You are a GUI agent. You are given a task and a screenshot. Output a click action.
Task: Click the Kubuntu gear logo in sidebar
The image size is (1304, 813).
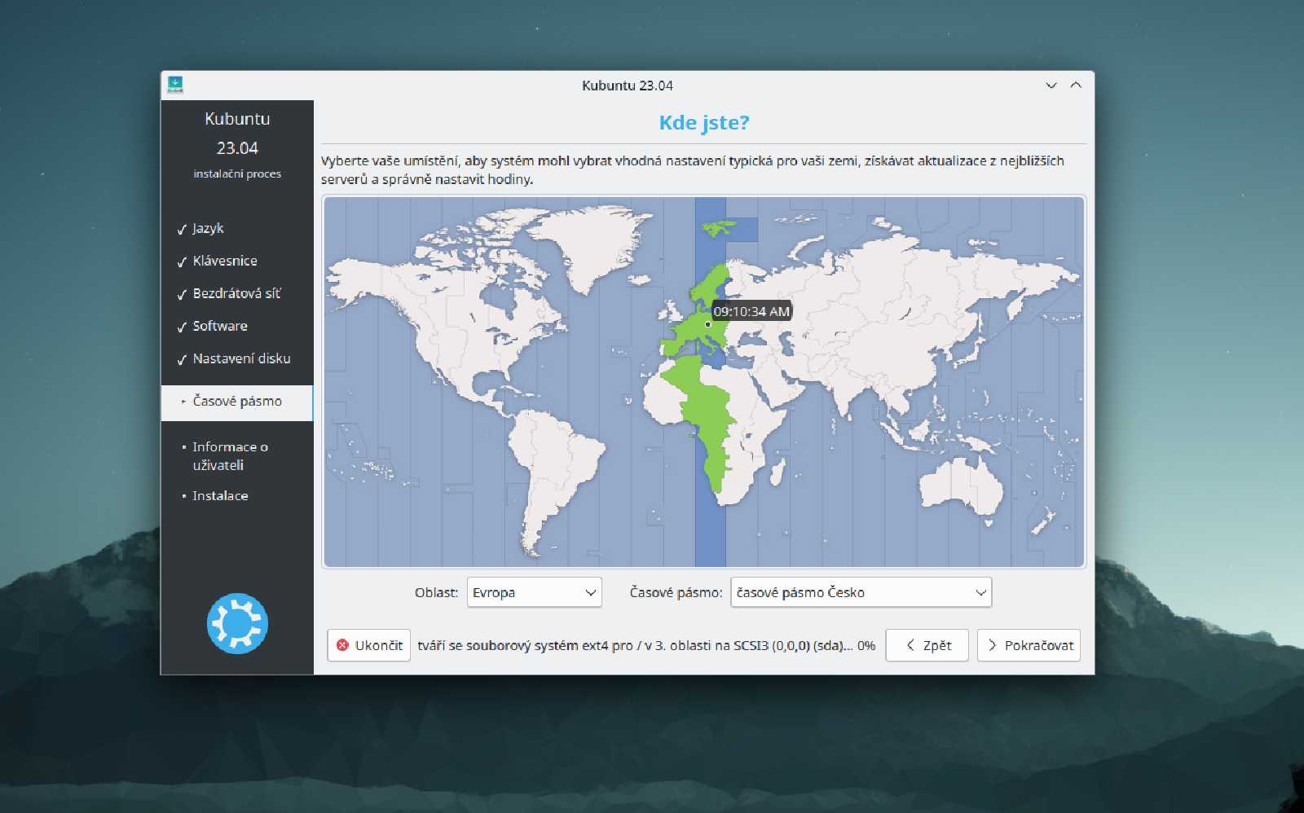tap(237, 624)
